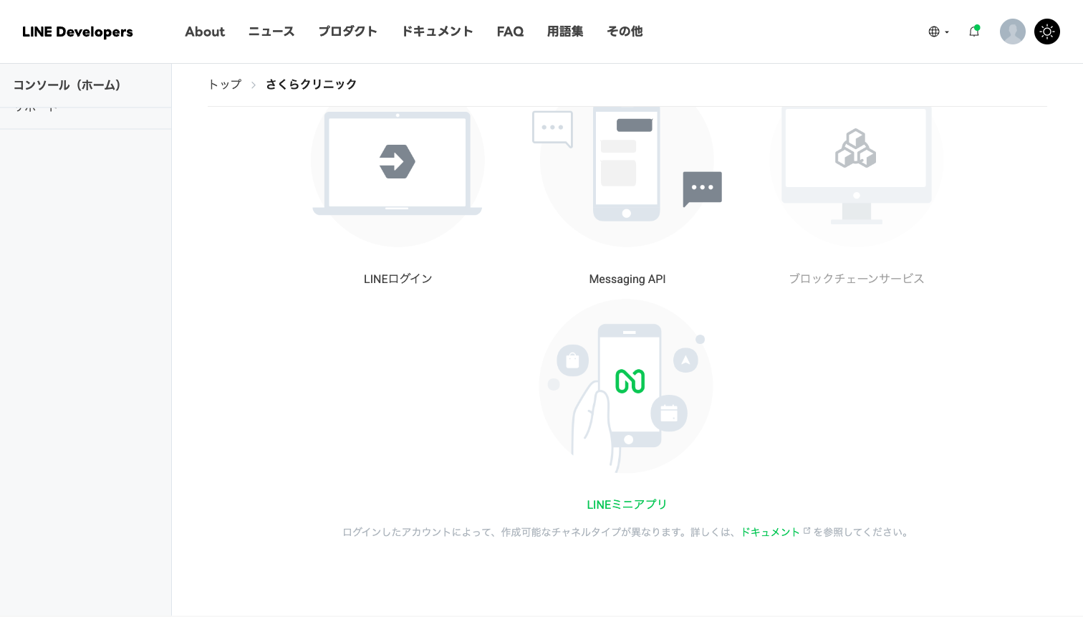Open the プロダクト menu item
Viewport: 1083px width, 617px height.
pos(348,32)
